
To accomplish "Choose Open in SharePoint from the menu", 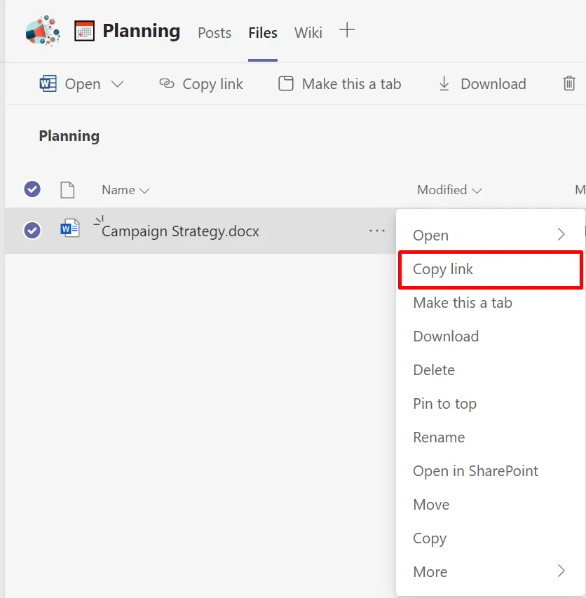I will coord(490,471).
